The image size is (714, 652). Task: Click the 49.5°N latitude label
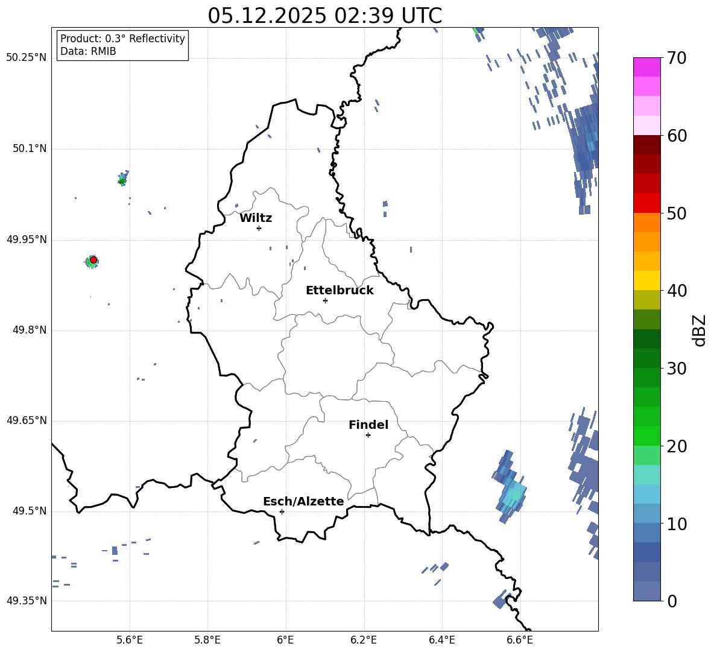click(29, 510)
